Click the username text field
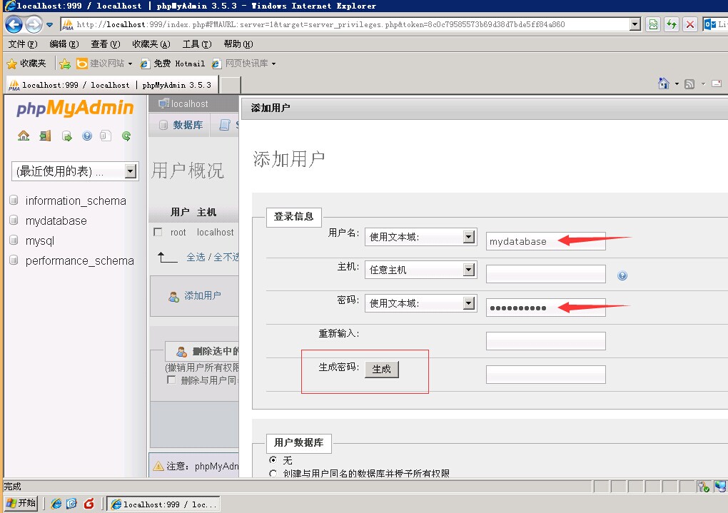The image size is (728, 513). click(x=545, y=241)
